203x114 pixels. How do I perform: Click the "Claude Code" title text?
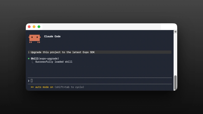(x=52, y=36)
